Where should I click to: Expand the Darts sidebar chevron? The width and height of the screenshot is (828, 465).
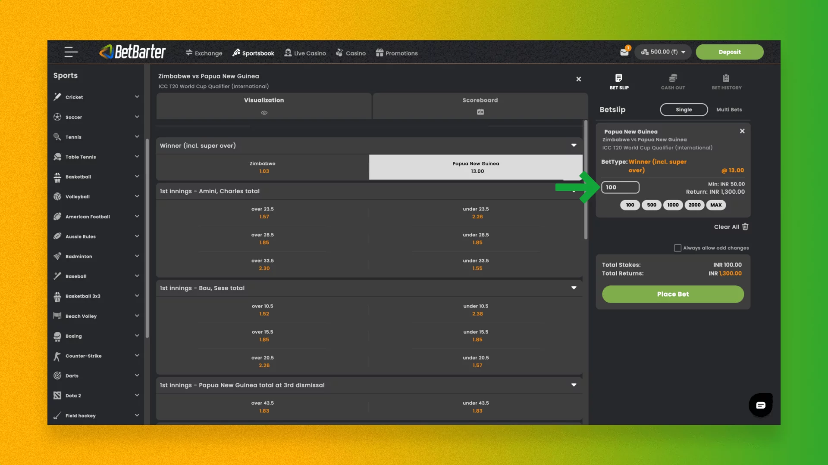137,375
